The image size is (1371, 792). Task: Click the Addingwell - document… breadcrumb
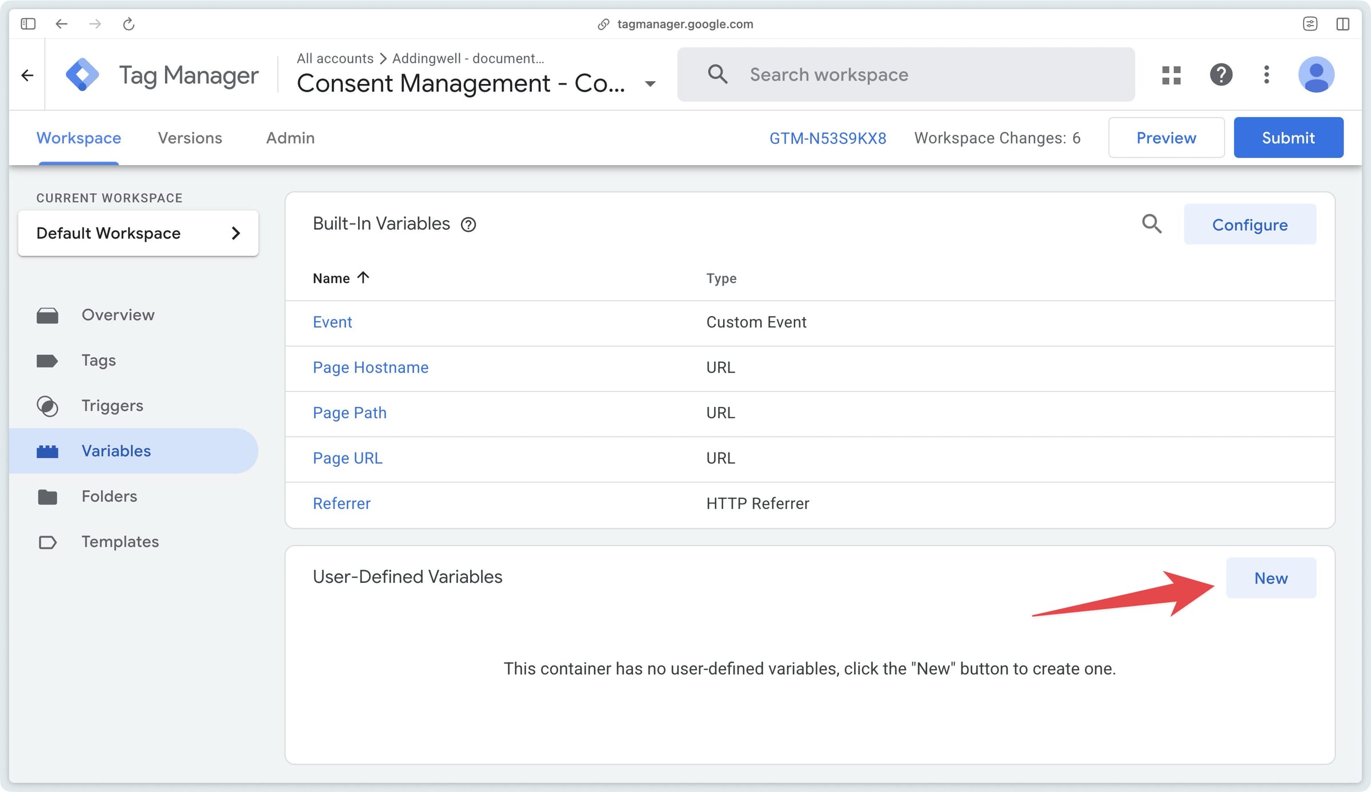coord(468,58)
